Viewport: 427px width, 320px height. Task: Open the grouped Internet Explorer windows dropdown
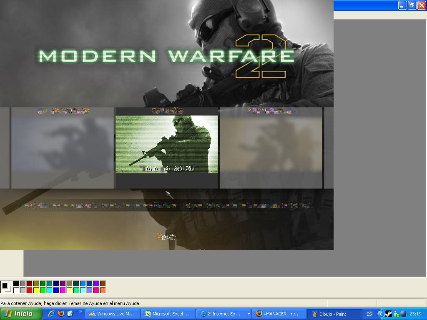tap(249, 314)
